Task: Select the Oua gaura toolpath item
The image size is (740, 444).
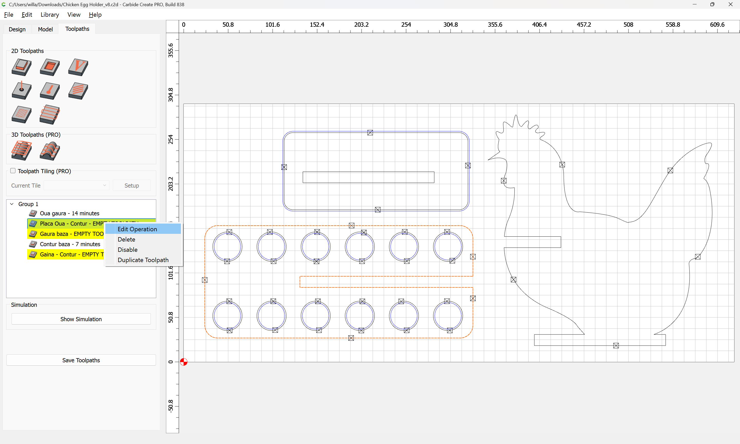Action: [69, 213]
